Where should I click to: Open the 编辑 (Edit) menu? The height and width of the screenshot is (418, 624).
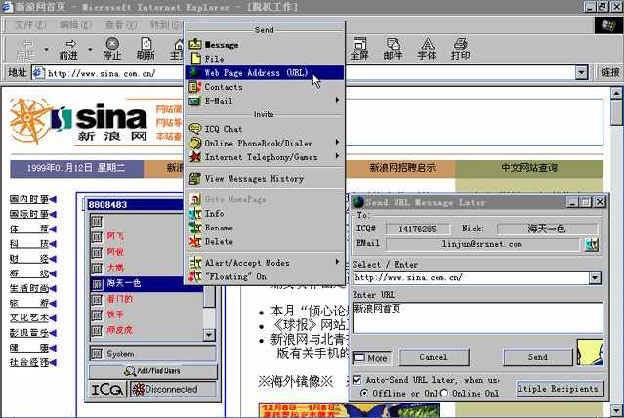point(75,25)
